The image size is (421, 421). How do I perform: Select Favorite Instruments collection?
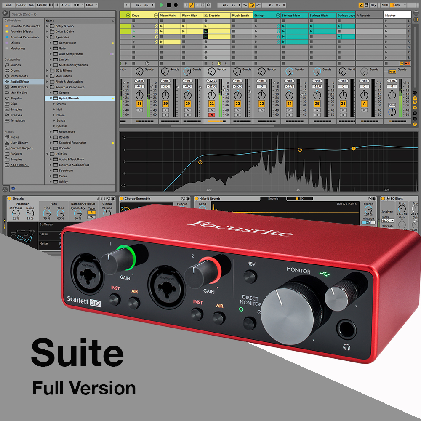25,26
